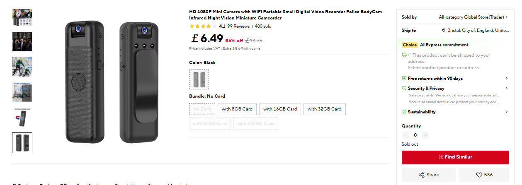Screen dimensions: 522x185
Task: Expand the Sustainability section arrow
Action: tap(507, 112)
